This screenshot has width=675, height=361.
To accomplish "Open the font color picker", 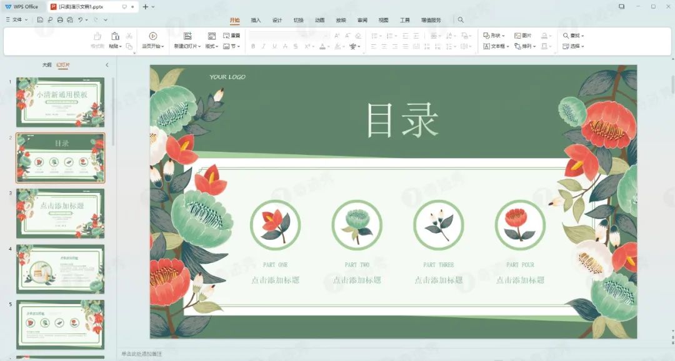I will tap(324, 46).
